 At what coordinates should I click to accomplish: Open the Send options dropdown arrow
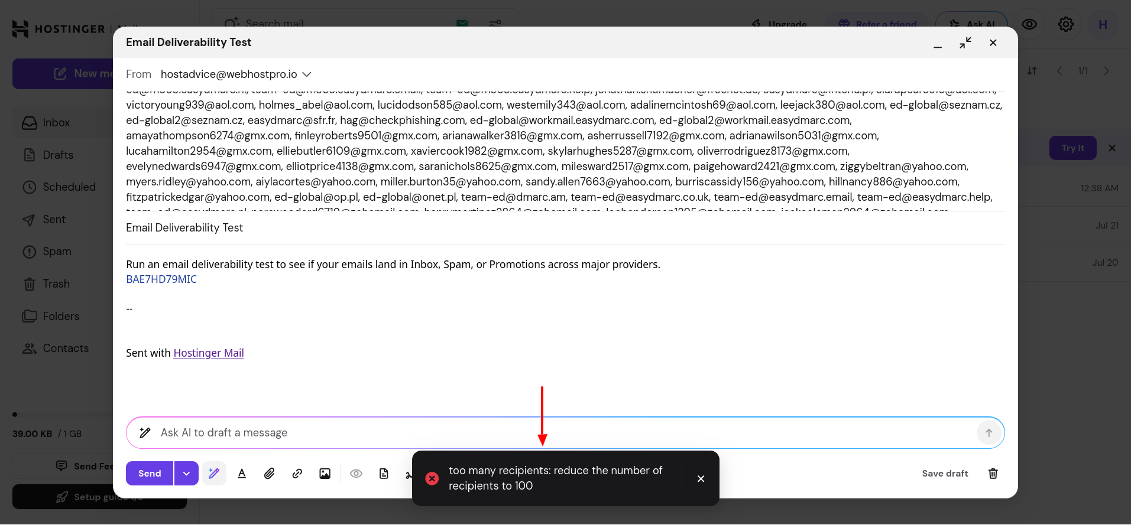[x=186, y=474]
